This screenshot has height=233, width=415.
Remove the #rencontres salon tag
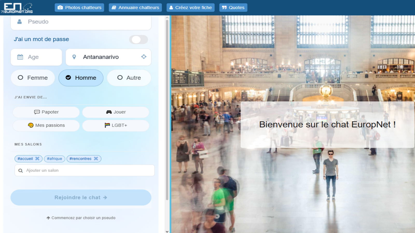click(x=96, y=158)
